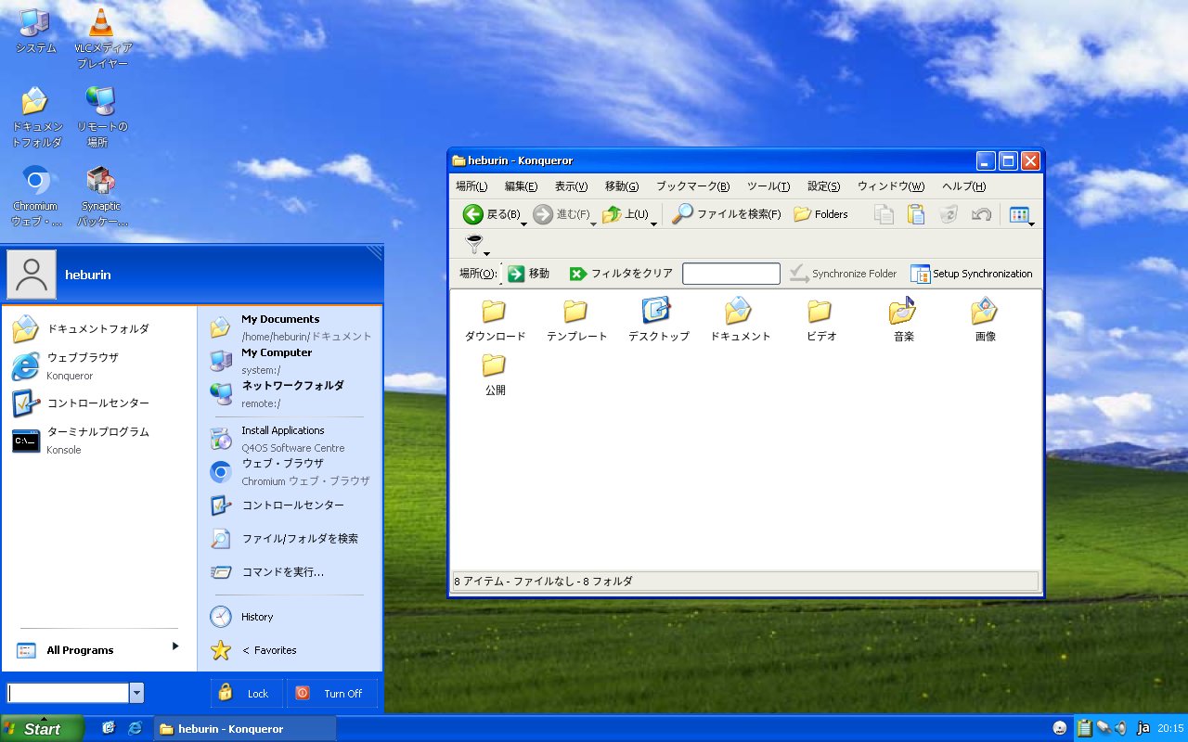
Task: Click the Chromium desktop icon
Action: point(35,180)
